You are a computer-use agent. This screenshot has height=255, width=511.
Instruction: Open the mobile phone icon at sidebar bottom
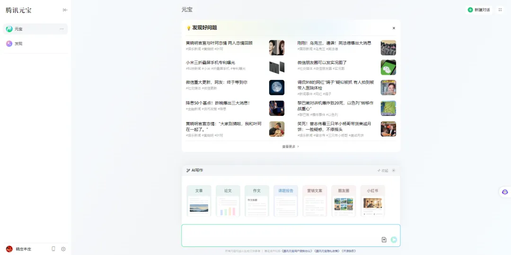(x=53, y=249)
